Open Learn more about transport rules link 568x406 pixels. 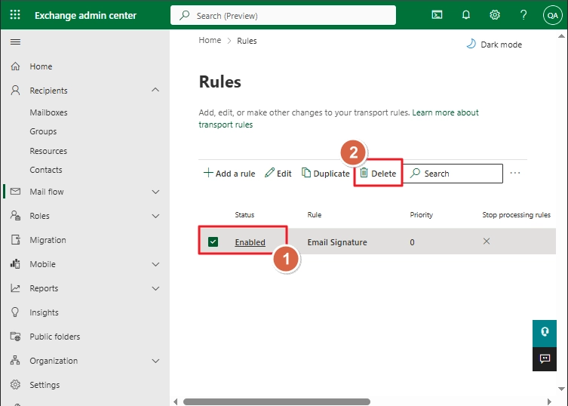pos(339,118)
